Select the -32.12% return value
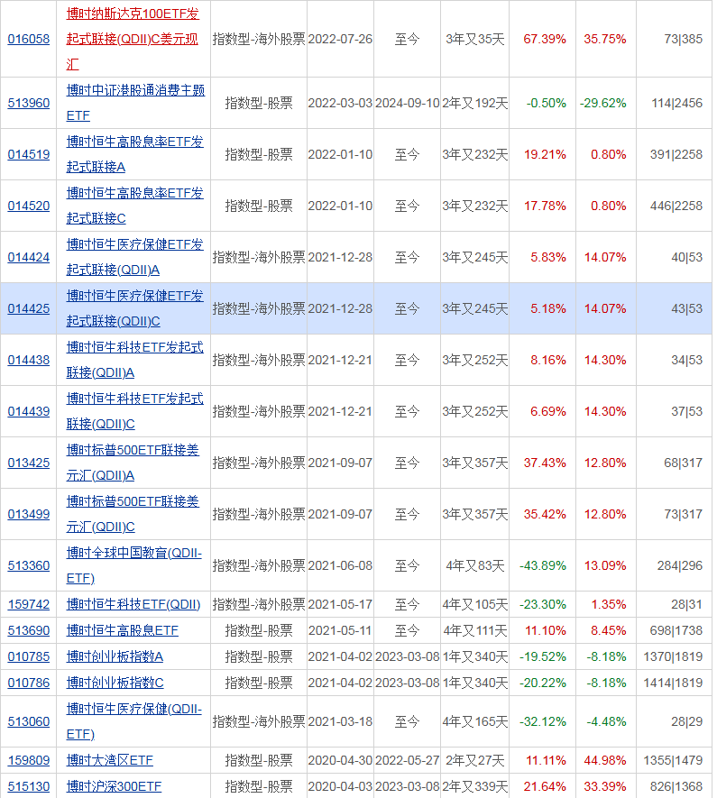 pyautogui.click(x=542, y=721)
